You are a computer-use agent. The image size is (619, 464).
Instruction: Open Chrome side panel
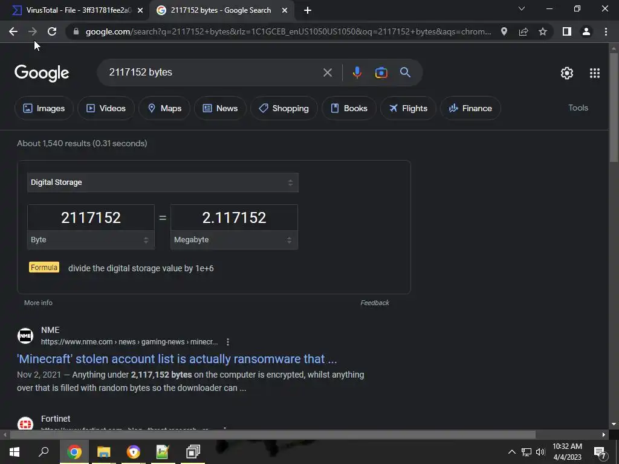point(567,31)
